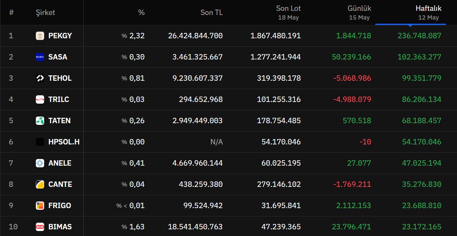Viewport: 457px width, 236px height.
Task: Click the TRILC company logo icon
Action: (40, 99)
